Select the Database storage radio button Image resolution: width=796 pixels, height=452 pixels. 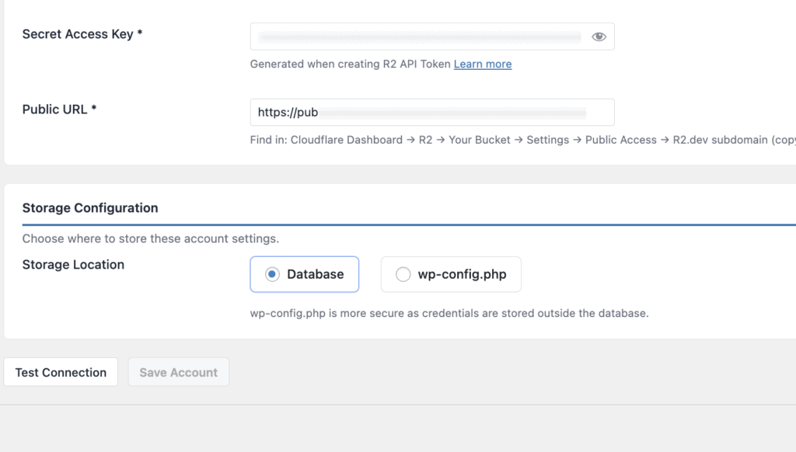click(x=271, y=274)
